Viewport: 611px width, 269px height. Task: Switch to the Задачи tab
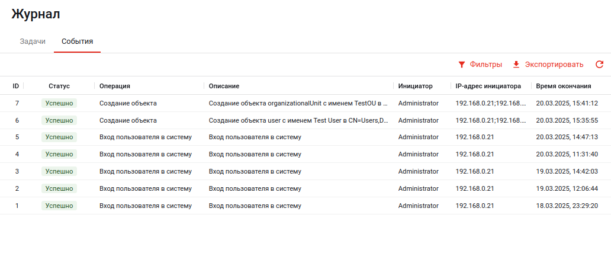[x=33, y=41]
